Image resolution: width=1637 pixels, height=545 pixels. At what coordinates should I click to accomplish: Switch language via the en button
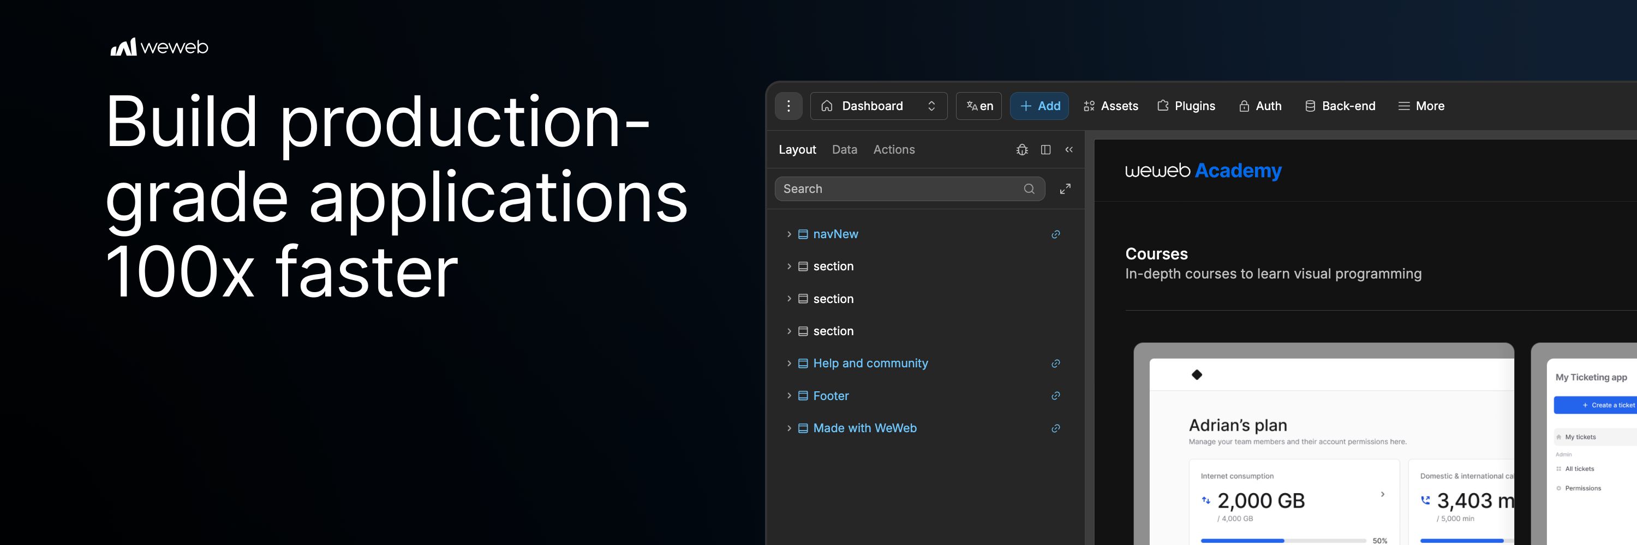[978, 106]
